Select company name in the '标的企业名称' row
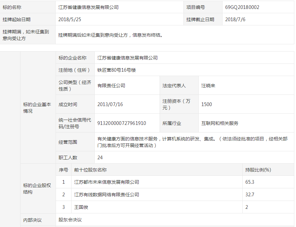The image size is (296, 227). 127,58
